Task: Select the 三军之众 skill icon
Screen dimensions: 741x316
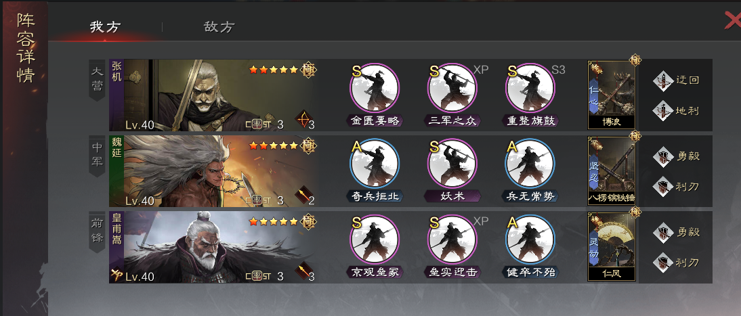Action: [x=452, y=89]
